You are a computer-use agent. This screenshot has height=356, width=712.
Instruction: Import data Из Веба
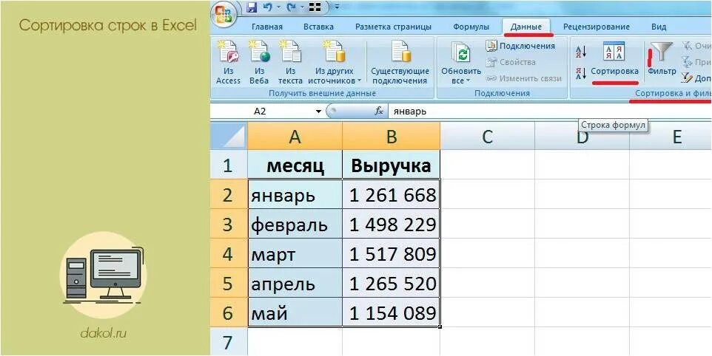(x=259, y=63)
